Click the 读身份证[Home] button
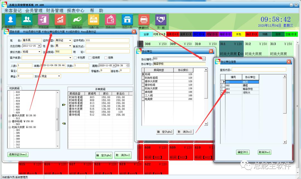Image resolution: width=301 pixels, height=179 pixels. point(18,155)
